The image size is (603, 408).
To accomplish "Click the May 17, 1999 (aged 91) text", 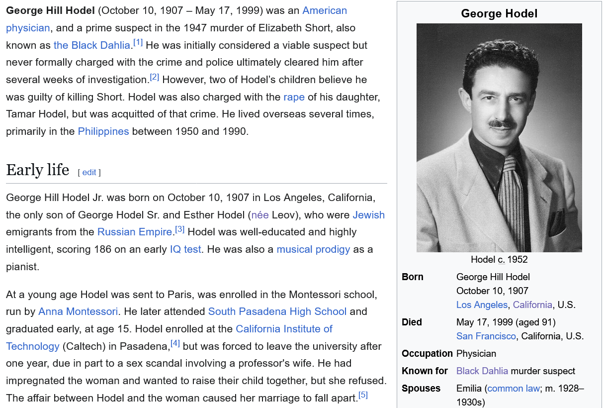I will [x=506, y=322].
